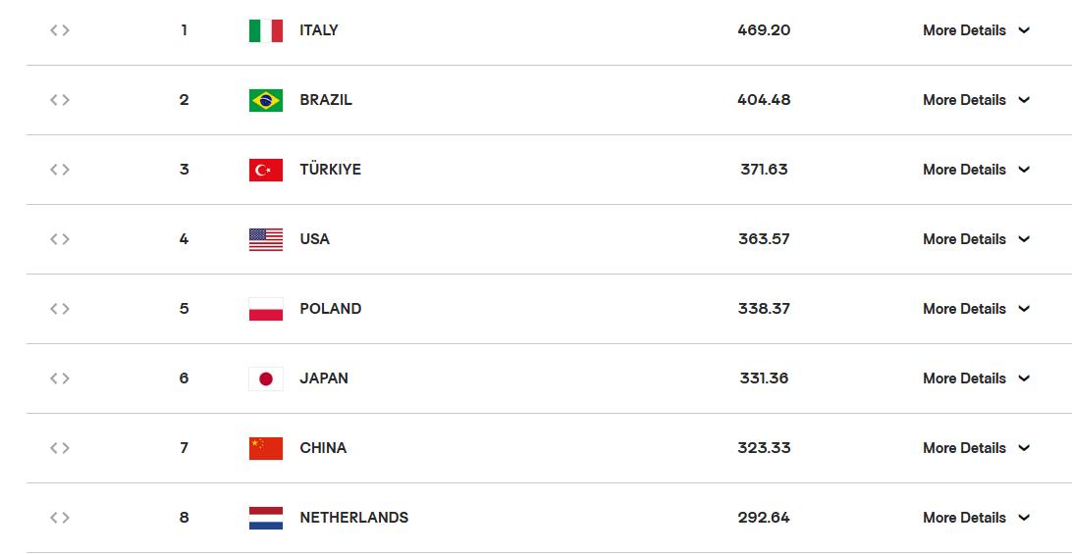Expand More Details for Italy
The width and height of the screenshot is (1072, 554).
pos(976,30)
